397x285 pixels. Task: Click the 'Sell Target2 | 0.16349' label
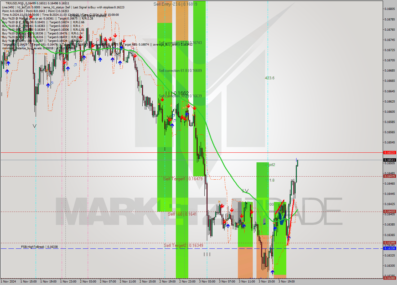tap(183, 245)
